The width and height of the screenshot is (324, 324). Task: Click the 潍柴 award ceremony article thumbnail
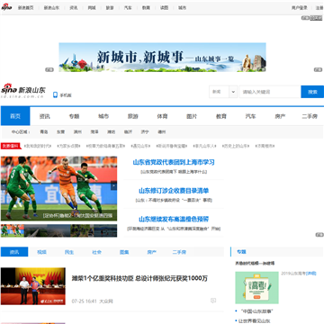(33, 286)
